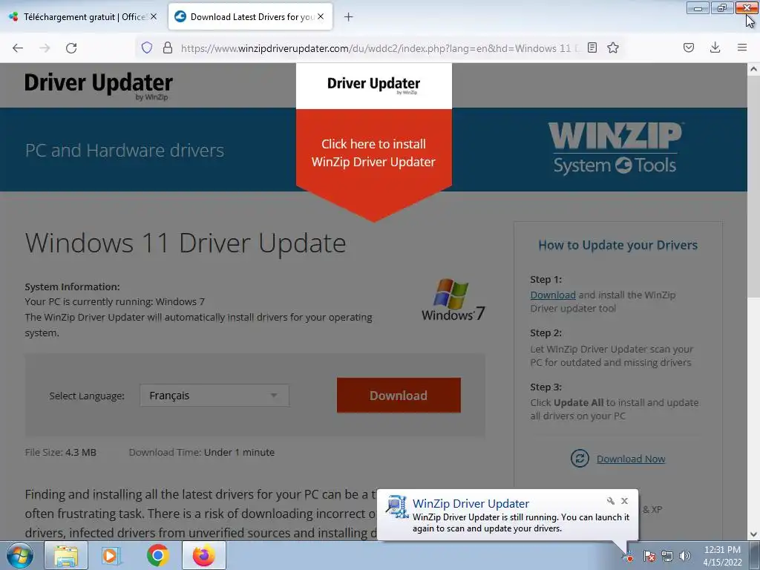This screenshot has height=570, width=760.
Task: Click the WinZip System Tools logo
Action: pos(615,148)
